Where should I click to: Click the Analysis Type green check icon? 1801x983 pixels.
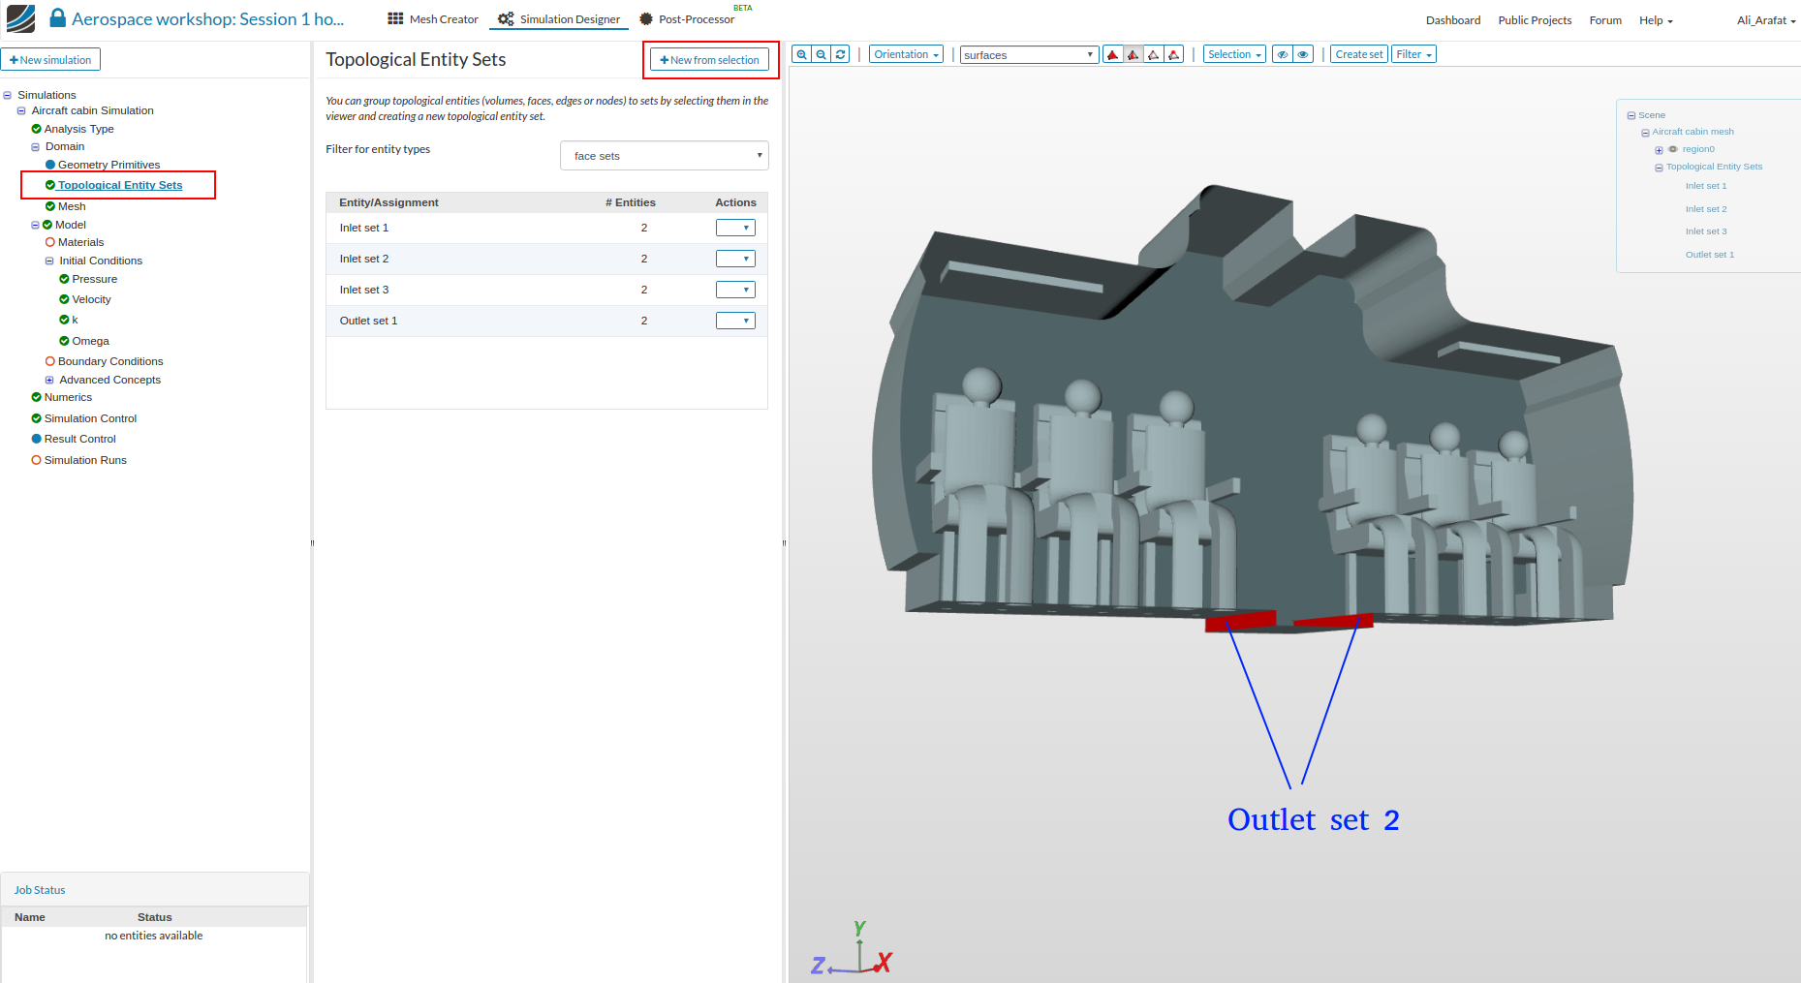[37, 129]
